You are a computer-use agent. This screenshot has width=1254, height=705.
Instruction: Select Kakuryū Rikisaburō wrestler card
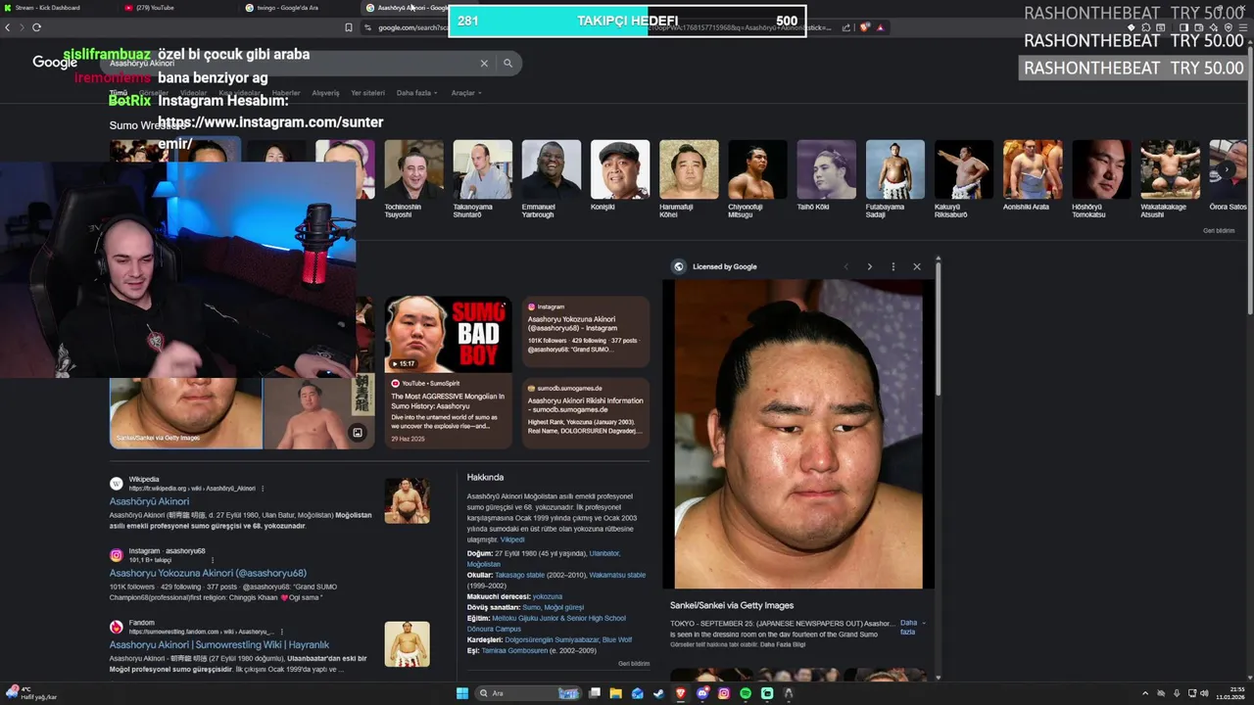(x=963, y=179)
